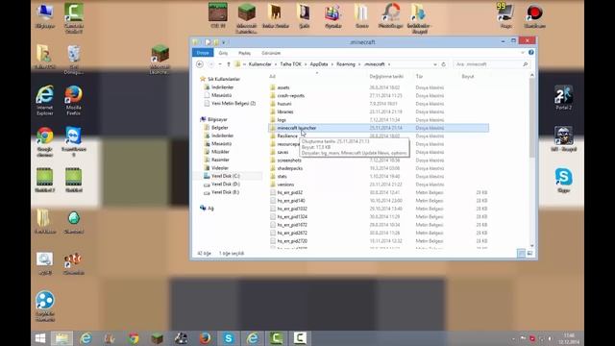Click the Minecraft block taskbar icon

coord(158,338)
